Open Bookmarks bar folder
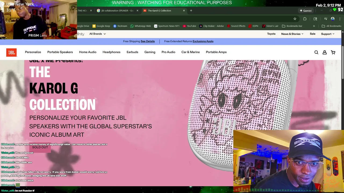 [292, 26]
